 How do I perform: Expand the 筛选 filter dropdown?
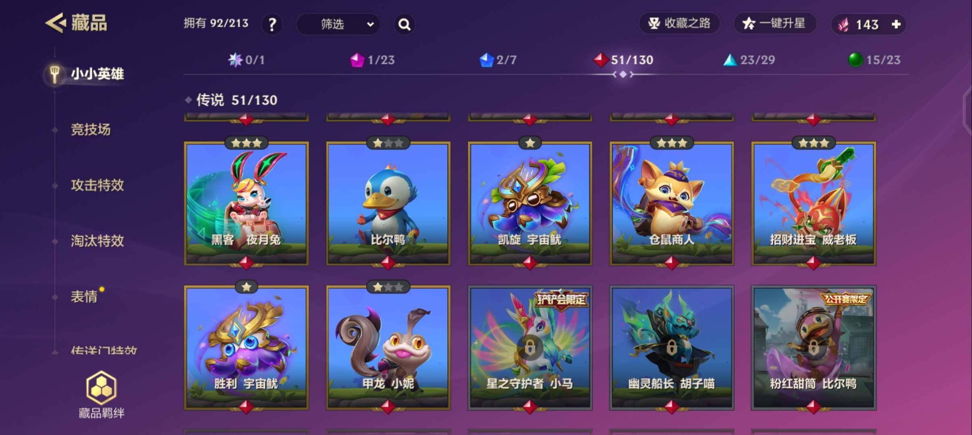[338, 25]
